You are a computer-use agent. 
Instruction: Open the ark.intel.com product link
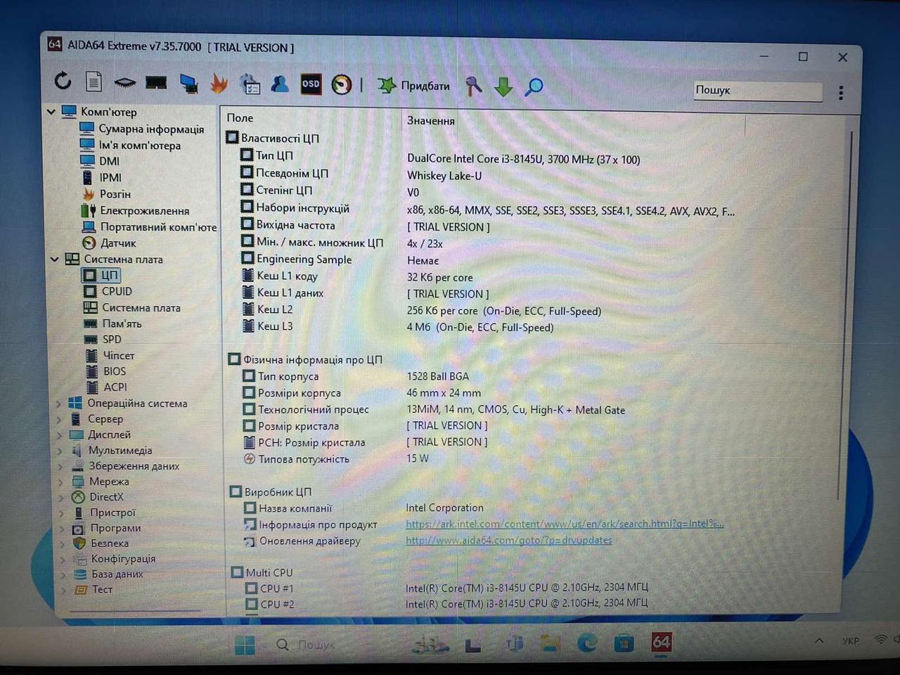(x=565, y=524)
